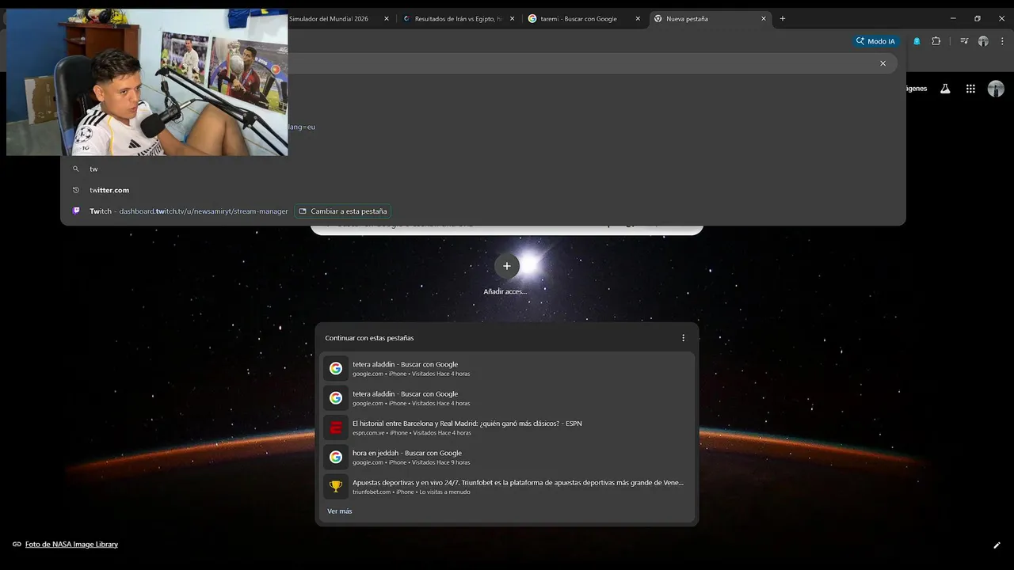
Task: Click the magnifier icon beside 'tw' suggestion
Action: click(76, 169)
